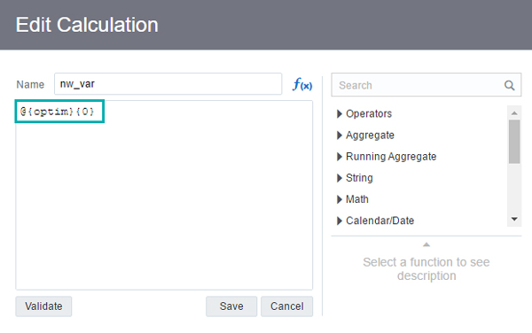The image size is (532, 333).
Task: Save the calculation
Action: [x=231, y=306]
